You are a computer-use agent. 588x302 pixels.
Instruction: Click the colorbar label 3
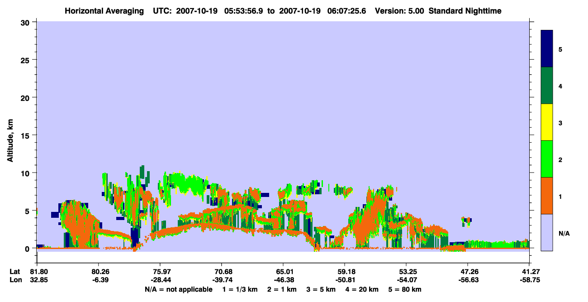(x=560, y=123)
